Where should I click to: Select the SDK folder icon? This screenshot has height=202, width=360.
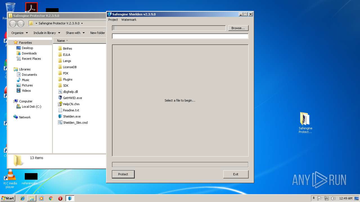60,86
